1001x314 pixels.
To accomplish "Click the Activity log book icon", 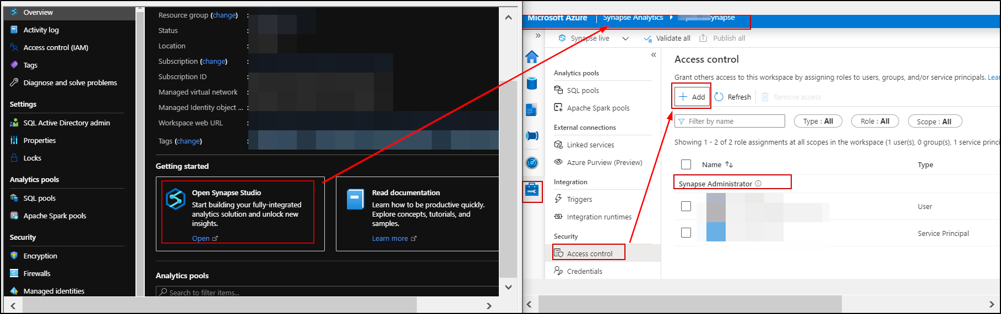I will [x=14, y=30].
